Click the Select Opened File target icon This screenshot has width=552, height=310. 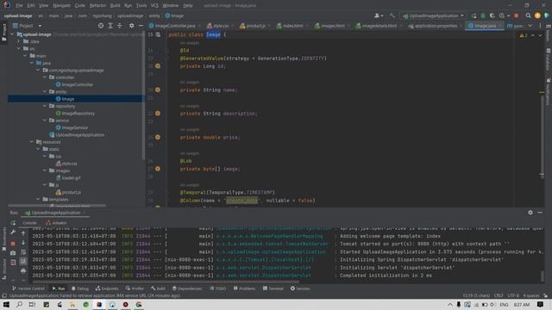[101, 26]
